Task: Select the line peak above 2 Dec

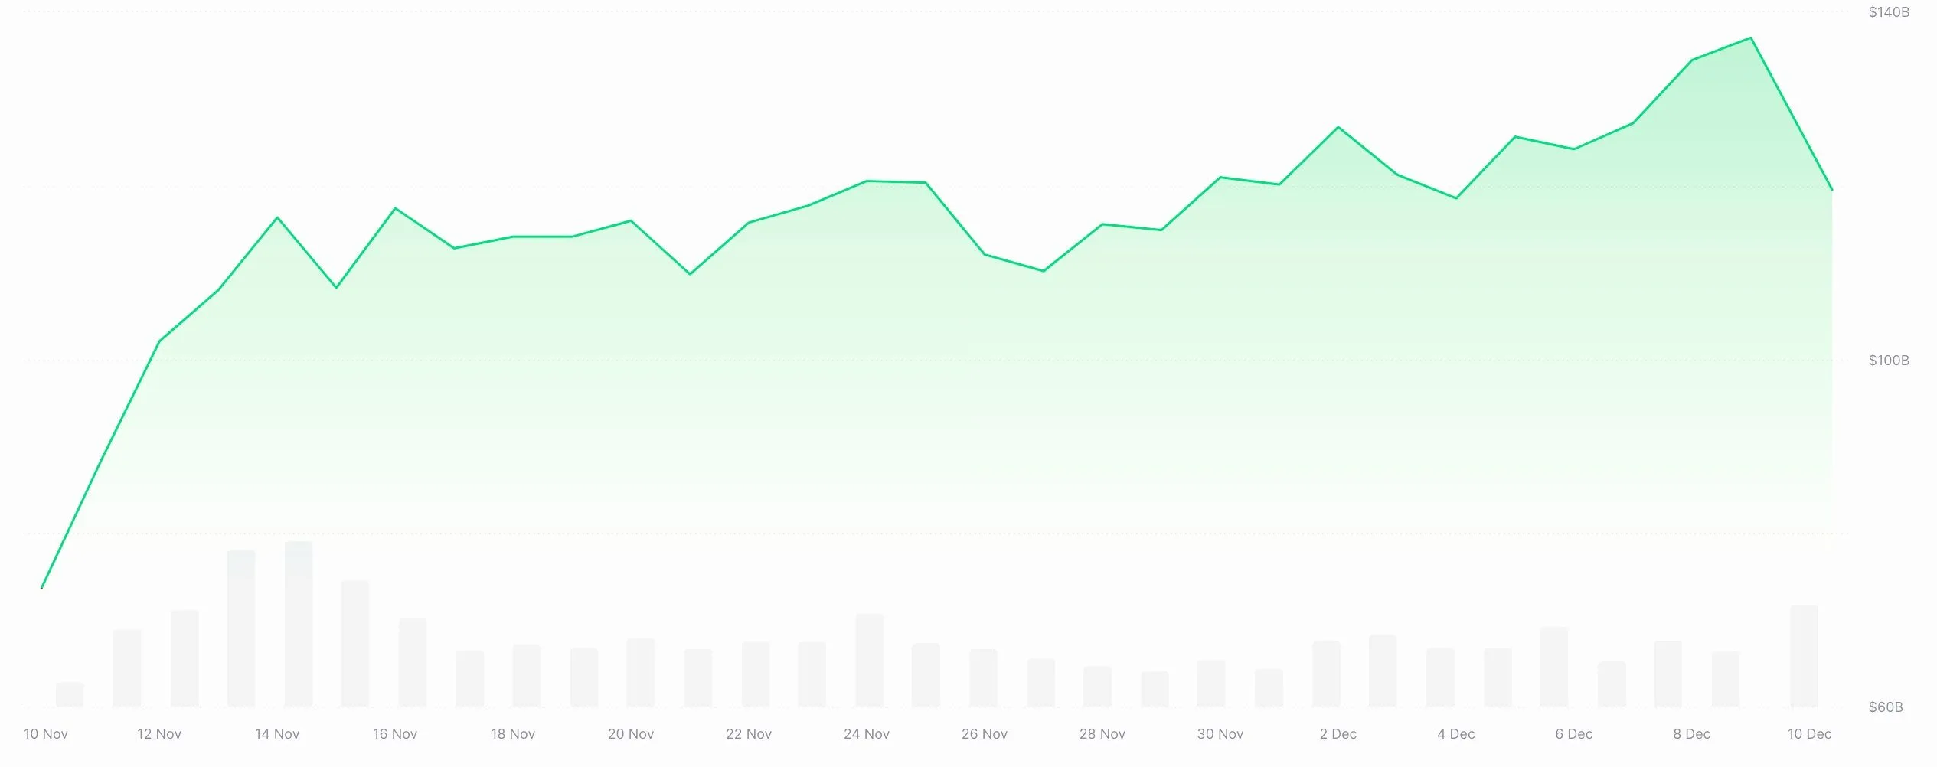Action: tap(1338, 127)
